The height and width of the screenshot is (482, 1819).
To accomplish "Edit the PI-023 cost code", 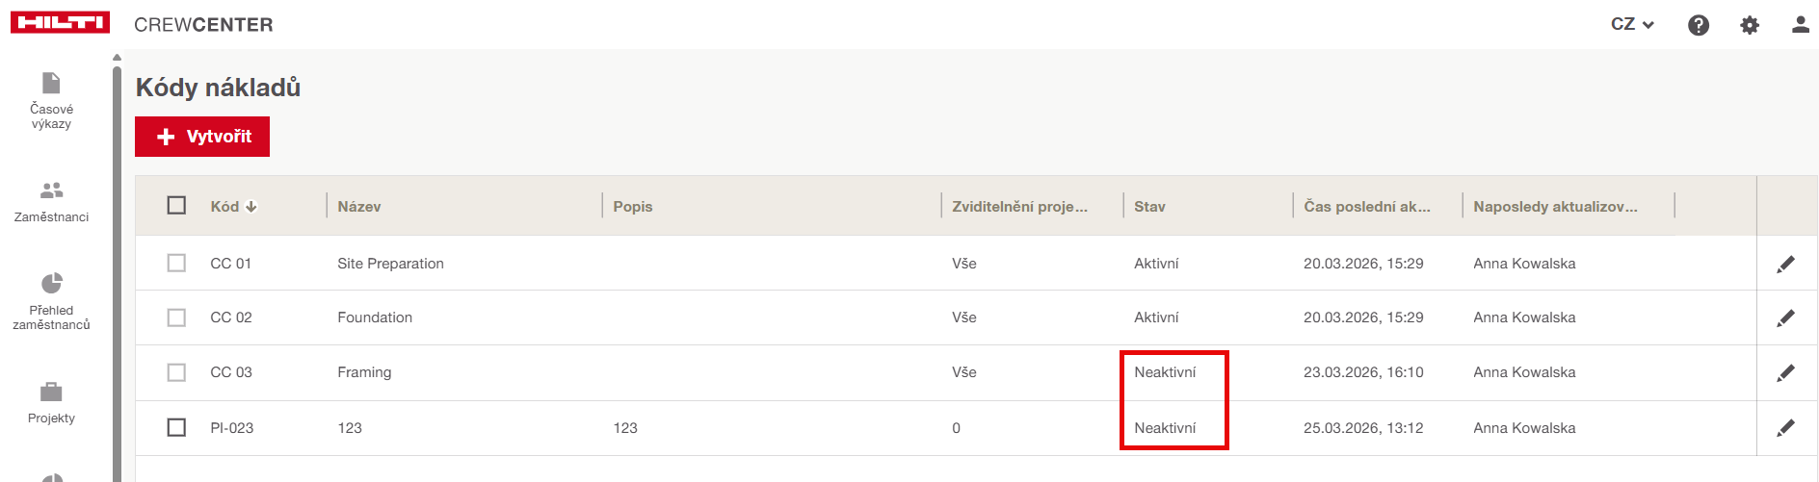I will [1785, 428].
